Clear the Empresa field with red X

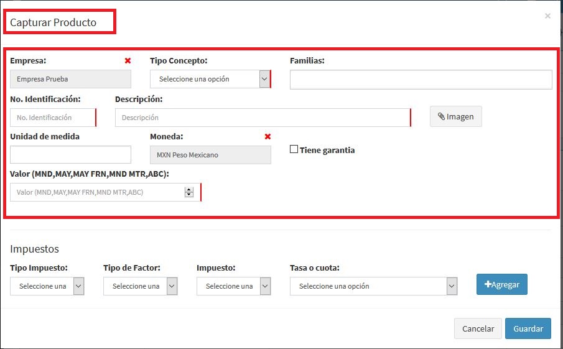[x=128, y=61]
